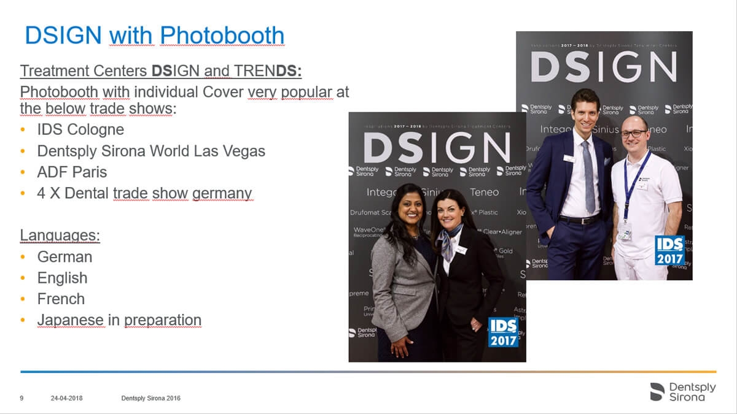Select the photo of two women
The width and height of the screenshot is (737, 414).
(x=437, y=237)
